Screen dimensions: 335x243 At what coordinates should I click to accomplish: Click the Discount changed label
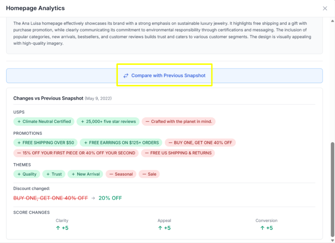(32, 189)
